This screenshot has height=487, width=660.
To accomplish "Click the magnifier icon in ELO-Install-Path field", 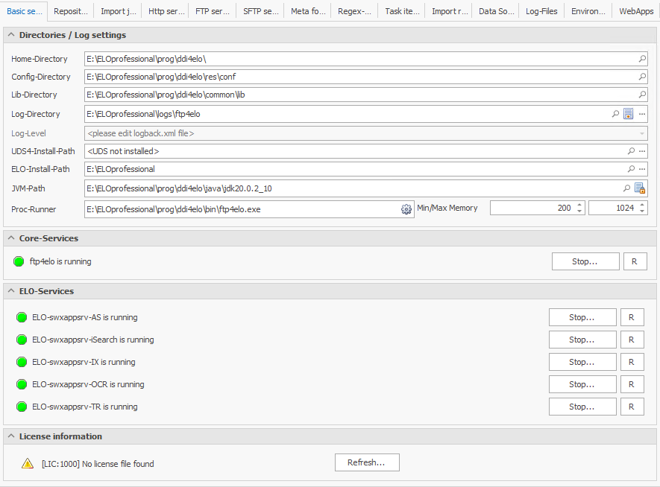I will (x=631, y=169).
